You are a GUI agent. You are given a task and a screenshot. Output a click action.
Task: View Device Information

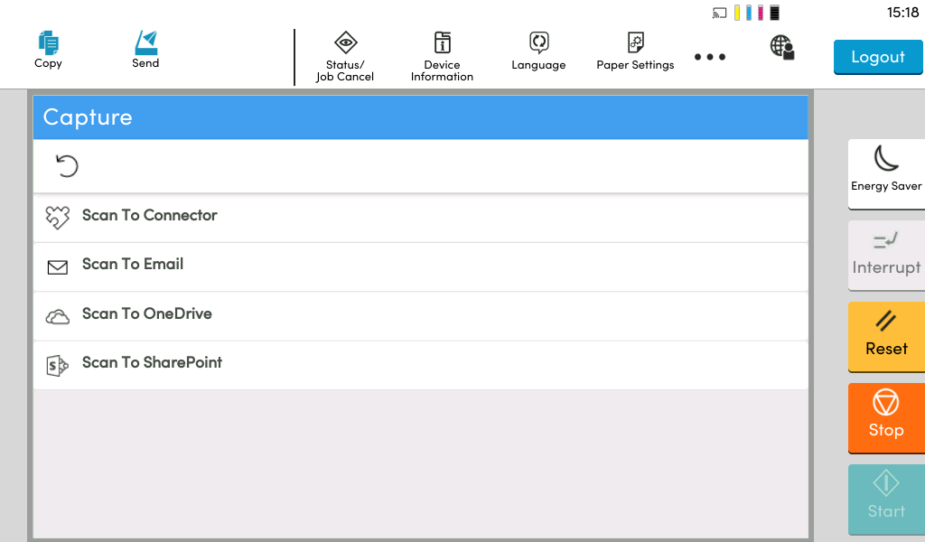[x=442, y=56]
